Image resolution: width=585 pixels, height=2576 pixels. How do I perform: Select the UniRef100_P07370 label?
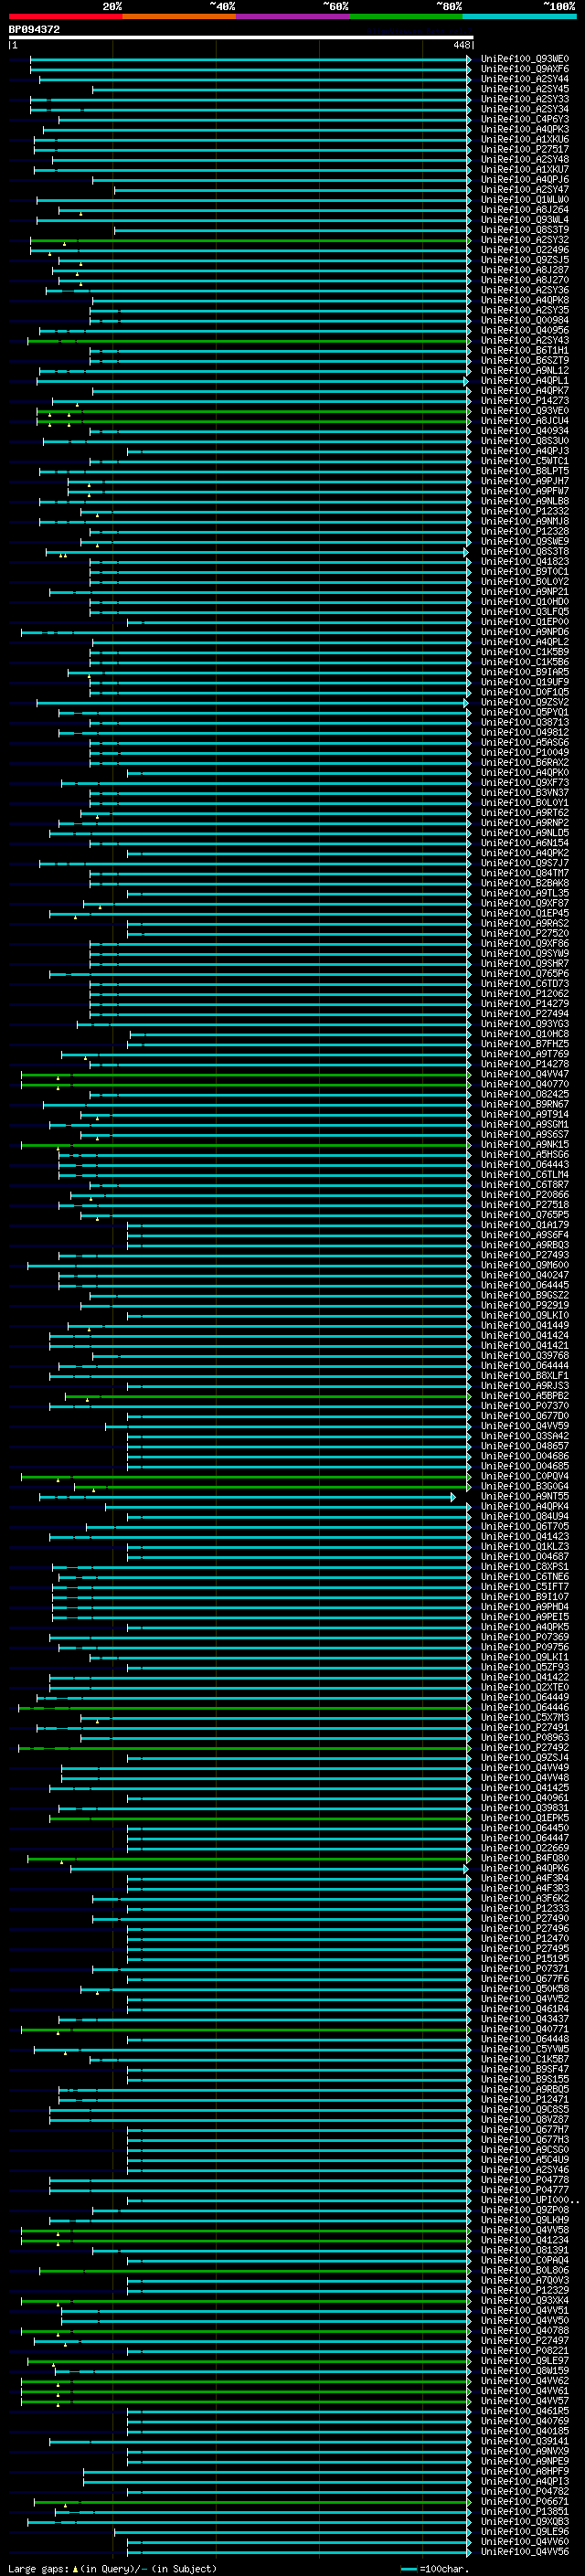(525, 1405)
